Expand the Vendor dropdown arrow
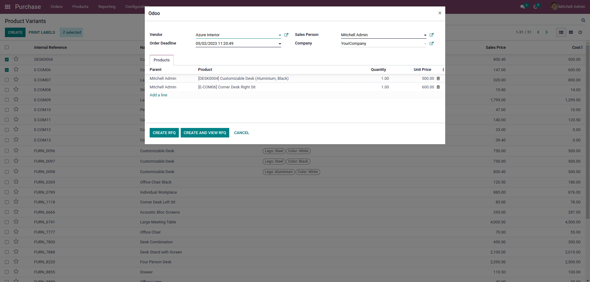 [x=280, y=35]
